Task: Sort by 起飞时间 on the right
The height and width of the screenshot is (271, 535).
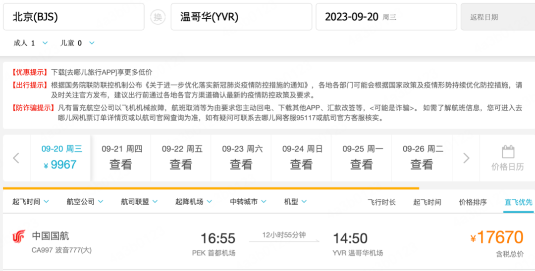Action: tap(427, 202)
